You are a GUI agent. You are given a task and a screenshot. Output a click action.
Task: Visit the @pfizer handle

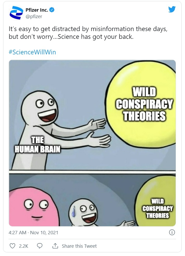coord(34,17)
